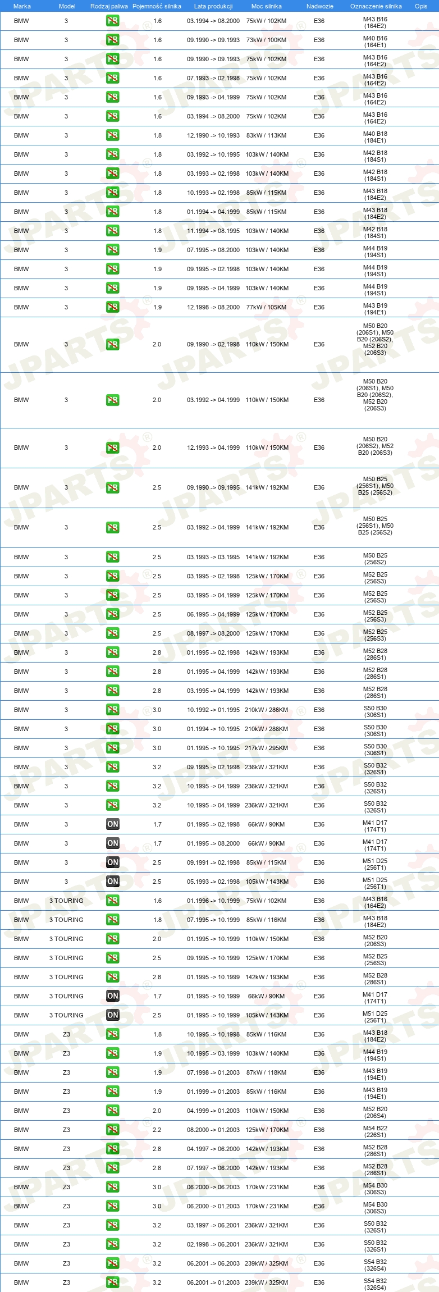
Task: Click the ON diesel icon in 1.7 01.1995 -> 08.2000 row
Action: tap(112, 843)
